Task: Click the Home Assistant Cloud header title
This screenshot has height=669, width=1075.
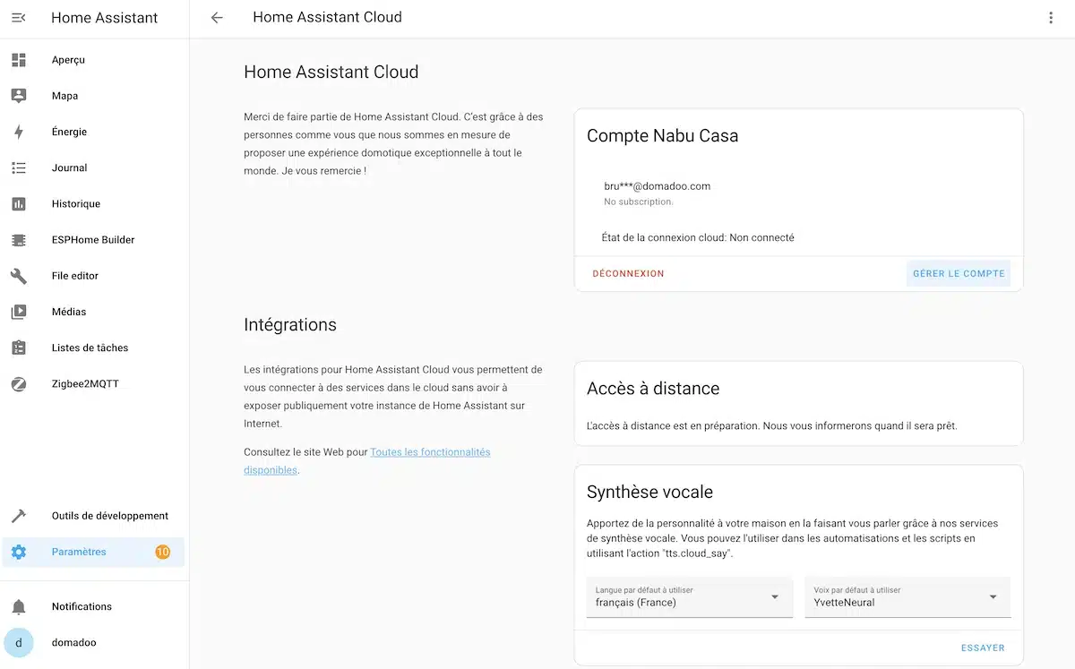Action: (327, 17)
